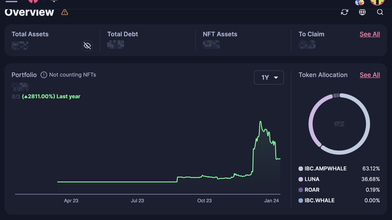This screenshot has height=220, width=392.
Task: Open the hamburger menu icon
Action: pos(12,1)
